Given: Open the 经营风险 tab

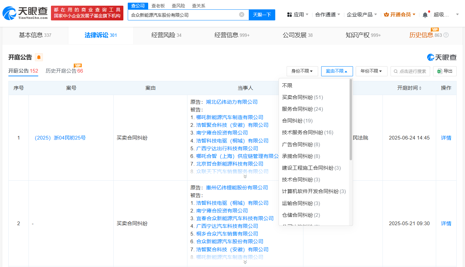Looking at the screenshot, I should tap(166, 35).
